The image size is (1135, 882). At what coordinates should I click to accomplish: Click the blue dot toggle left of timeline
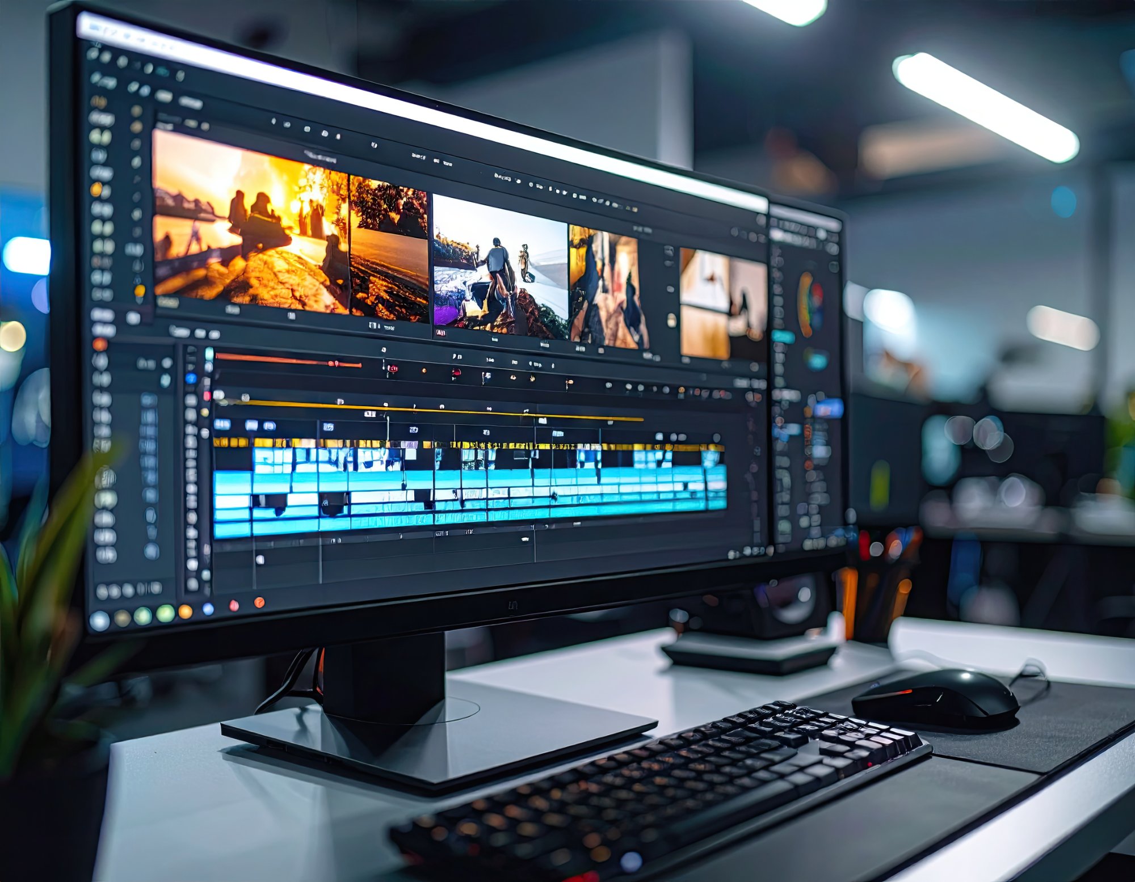pos(191,378)
